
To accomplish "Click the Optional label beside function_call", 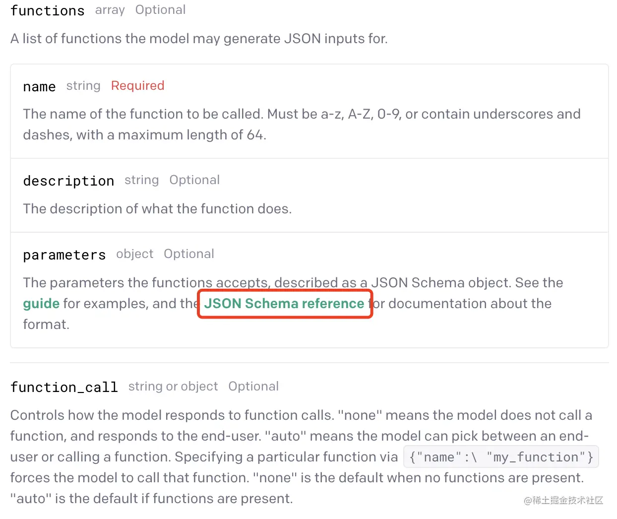I will pyautogui.click(x=253, y=387).
